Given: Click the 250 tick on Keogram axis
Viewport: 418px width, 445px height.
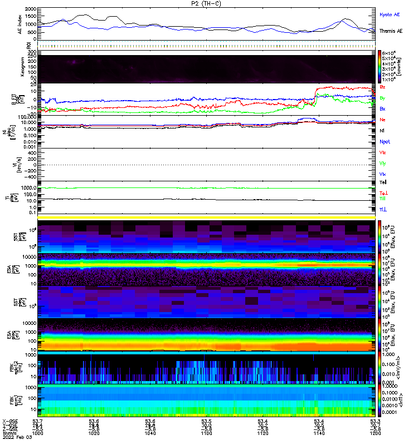Looking at the screenshot, I should [x=32, y=56].
